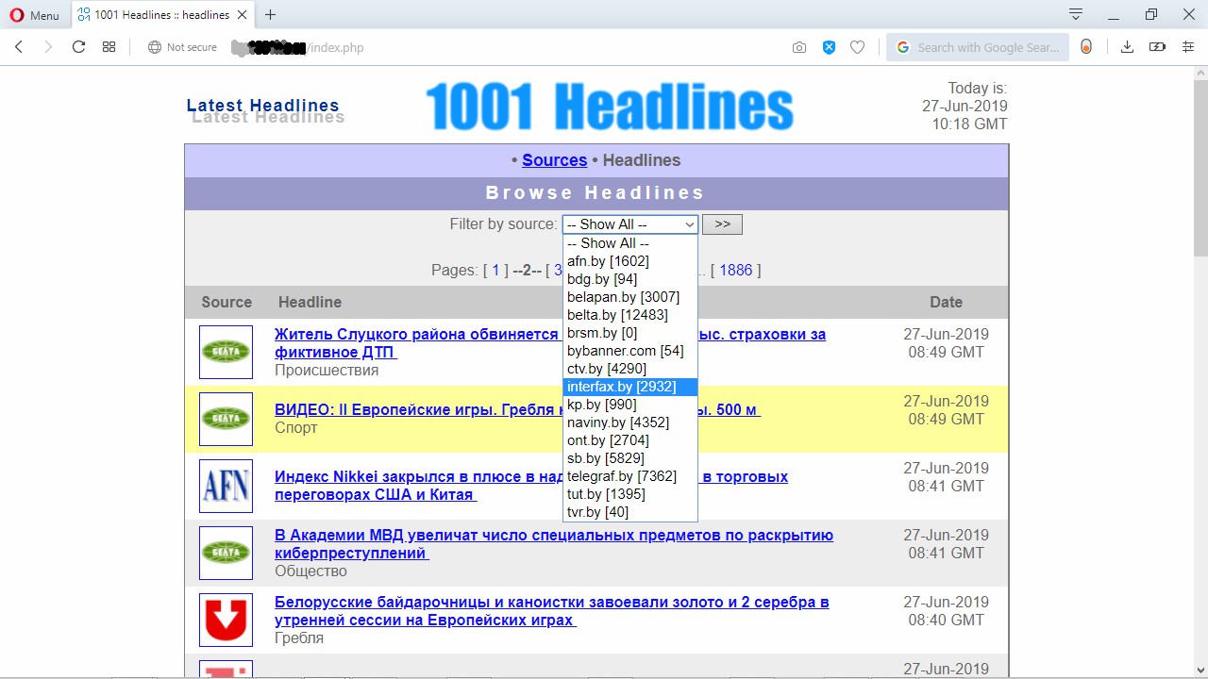1208x679 pixels.
Task: Open the Speed Dial grid icon
Action: [109, 47]
